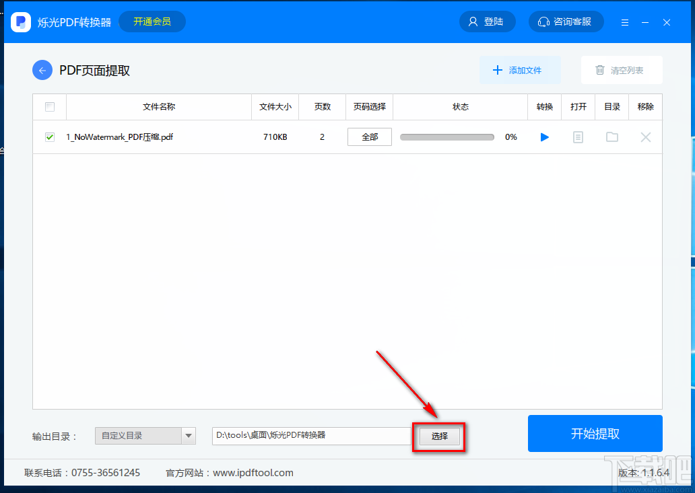The image size is (695, 493).
Task: Click the 710KB file size cell
Action: click(x=275, y=137)
